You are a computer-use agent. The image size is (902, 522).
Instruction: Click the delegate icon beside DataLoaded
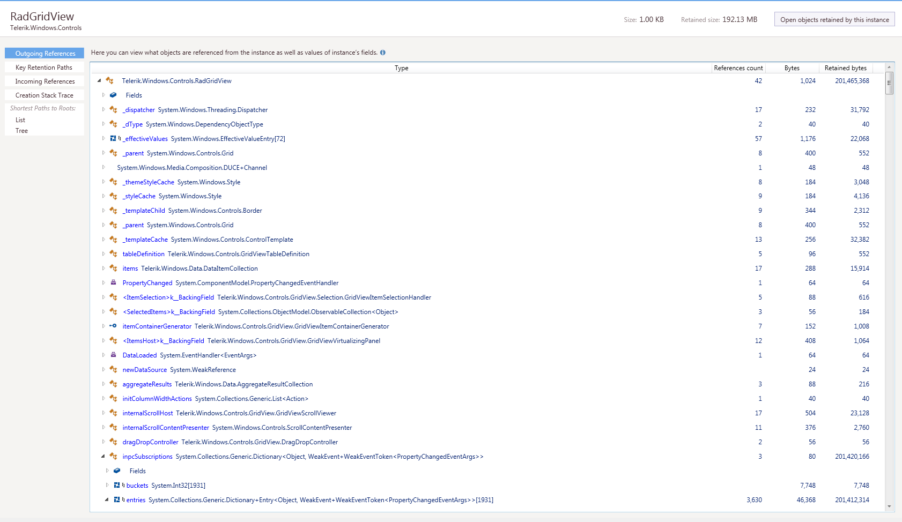(113, 355)
